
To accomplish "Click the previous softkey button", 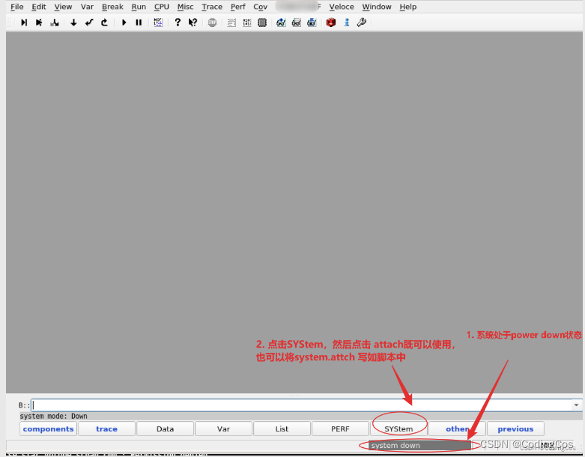I will click(515, 429).
